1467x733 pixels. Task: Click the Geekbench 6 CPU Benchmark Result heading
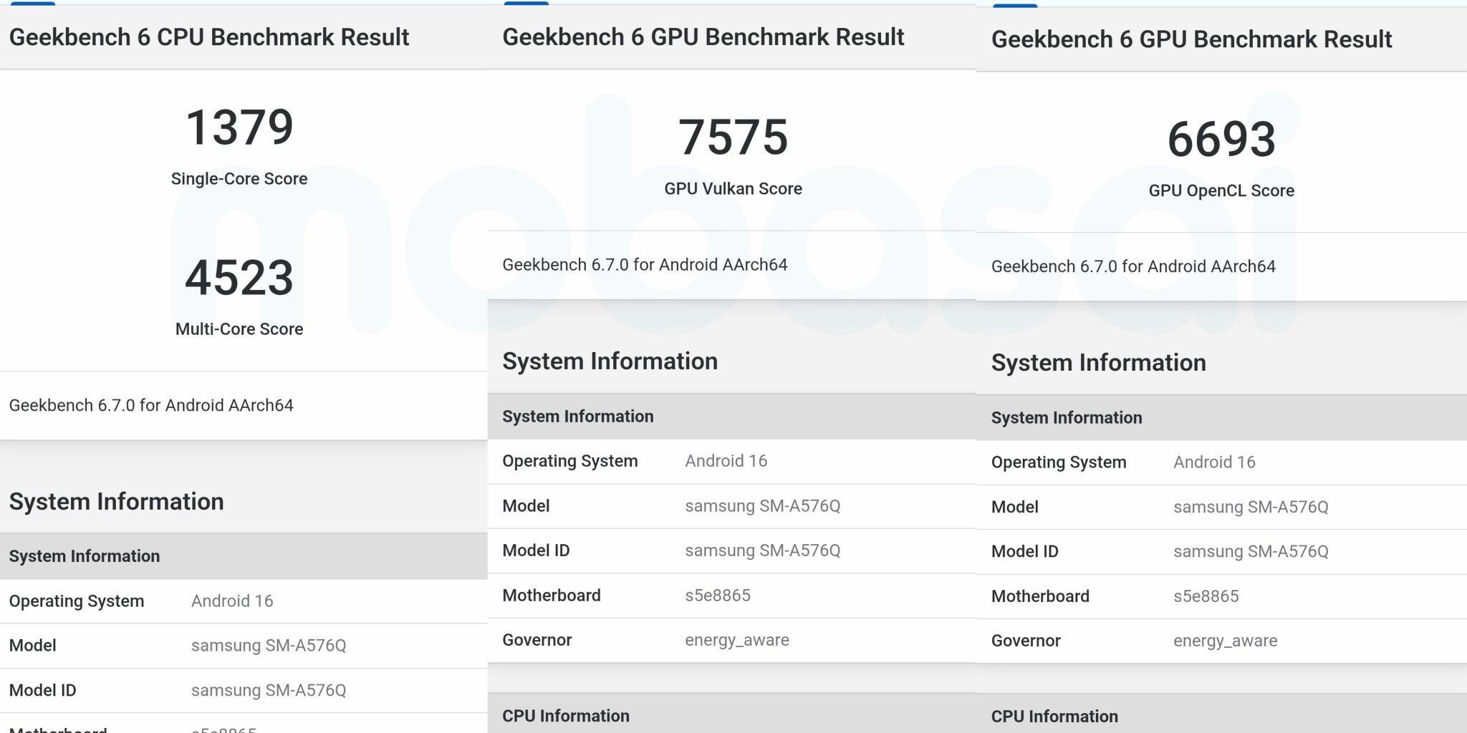[208, 37]
